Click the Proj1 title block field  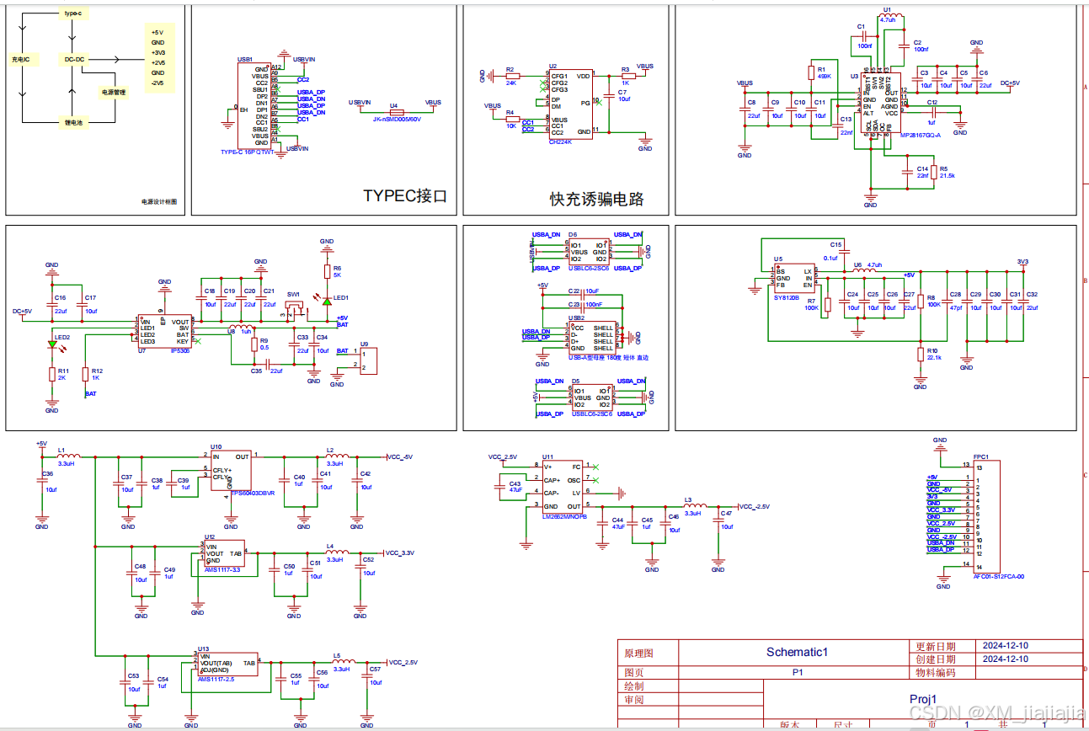click(922, 699)
